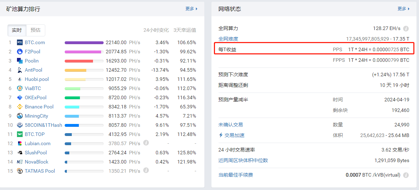Open the 全网难度 link
Image resolution: width=419 pixels, height=190 pixels.
point(228,39)
